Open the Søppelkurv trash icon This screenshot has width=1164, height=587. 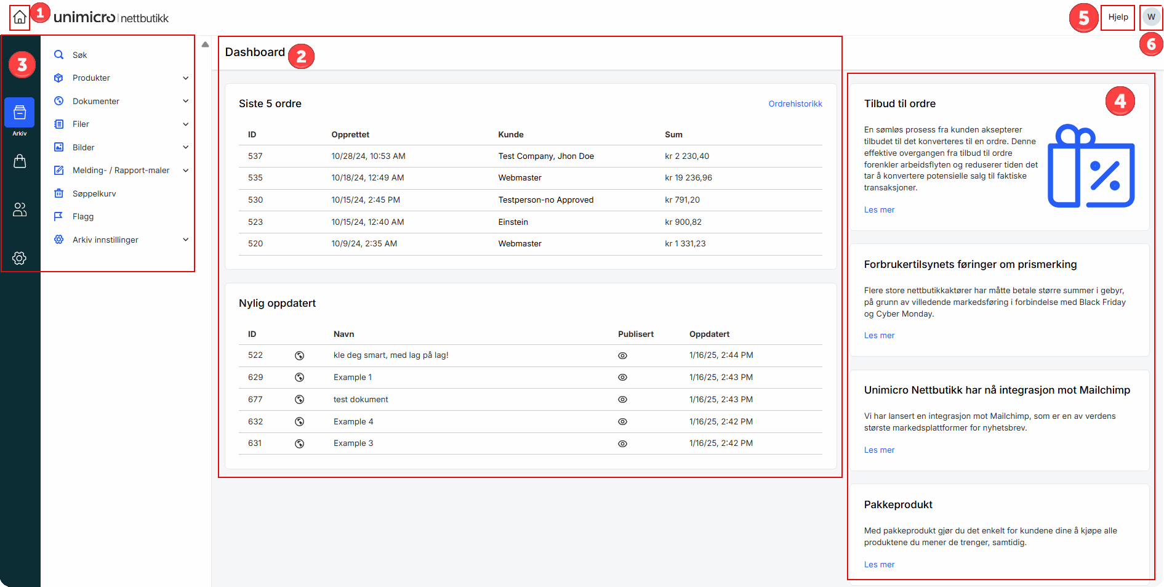[x=58, y=193]
